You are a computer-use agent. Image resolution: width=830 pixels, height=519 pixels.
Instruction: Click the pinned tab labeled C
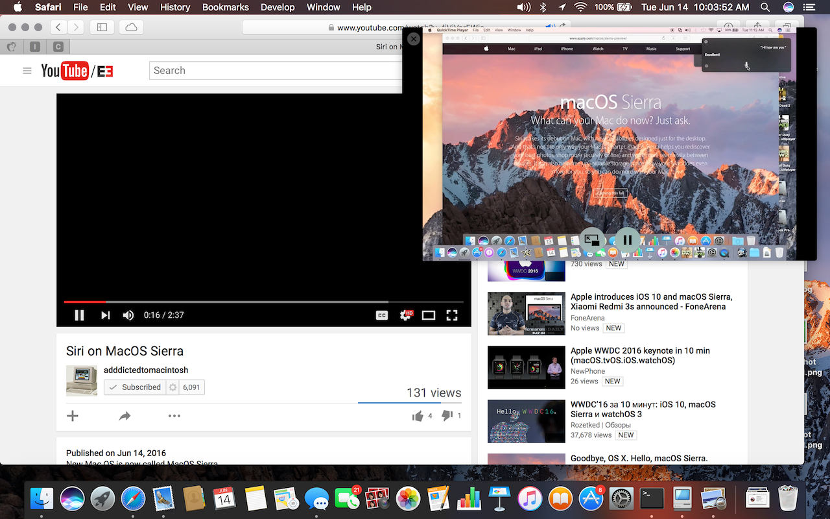click(58, 47)
